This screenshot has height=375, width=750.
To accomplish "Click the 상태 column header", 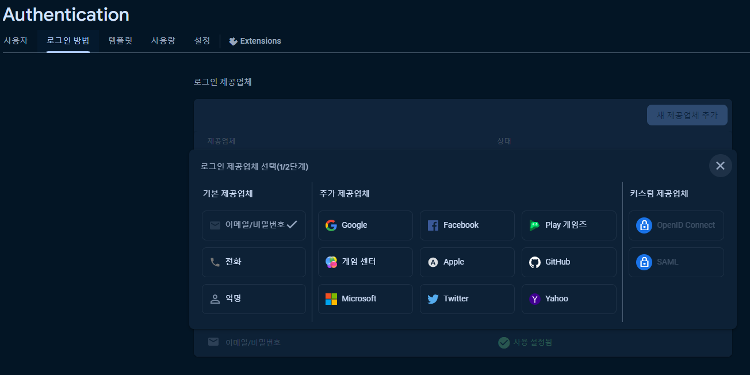I will [x=504, y=141].
